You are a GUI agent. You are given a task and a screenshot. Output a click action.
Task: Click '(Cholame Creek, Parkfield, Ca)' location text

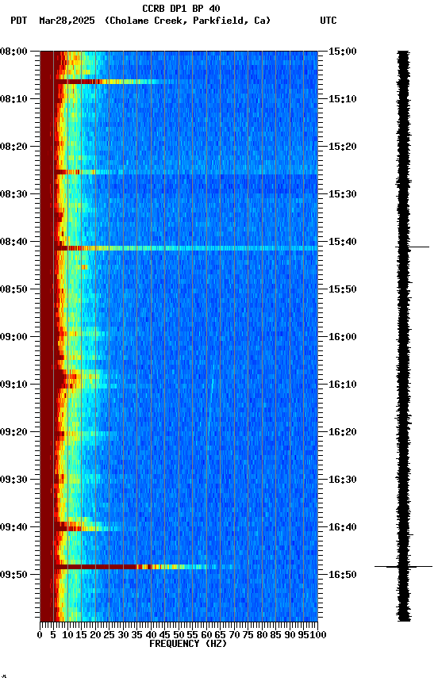pos(187,21)
